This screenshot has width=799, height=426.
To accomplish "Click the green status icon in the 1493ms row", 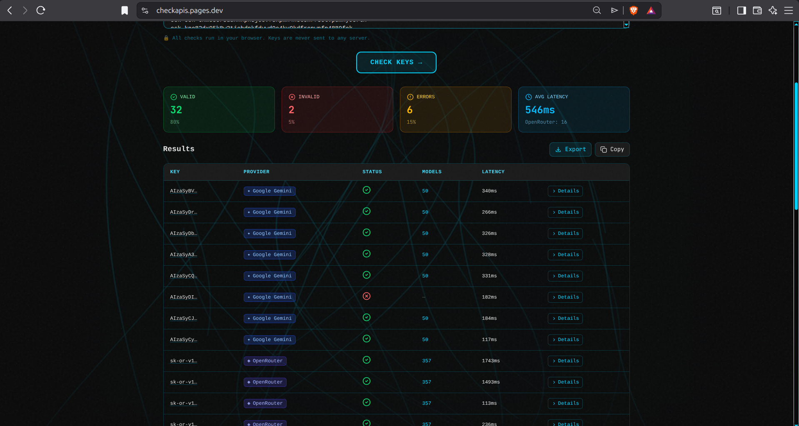I will point(367,381).
